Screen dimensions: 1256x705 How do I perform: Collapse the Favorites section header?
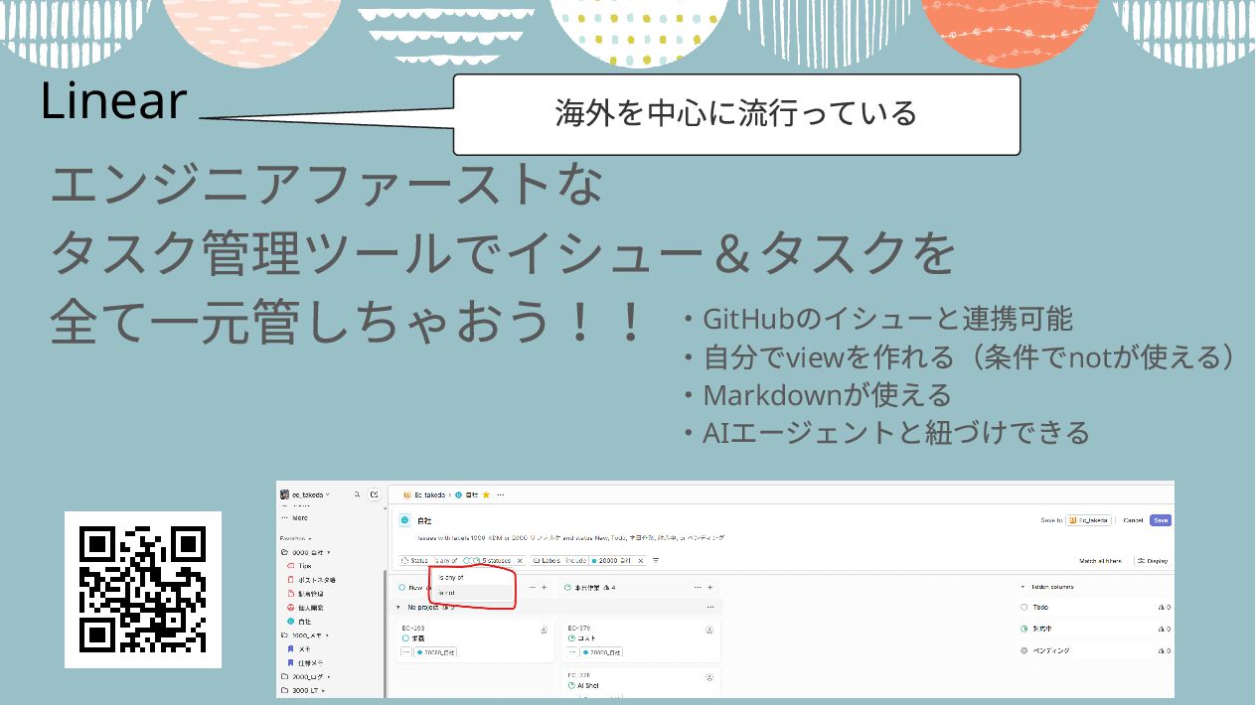point(296,538)
